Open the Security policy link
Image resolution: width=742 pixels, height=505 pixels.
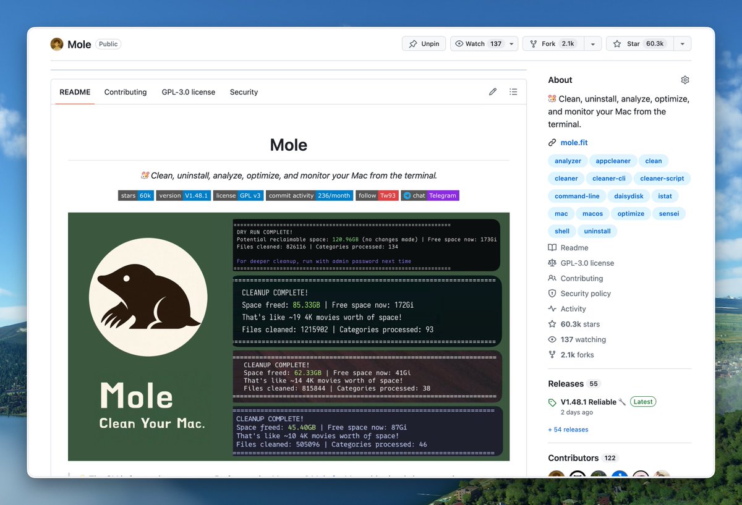[586, 294]
